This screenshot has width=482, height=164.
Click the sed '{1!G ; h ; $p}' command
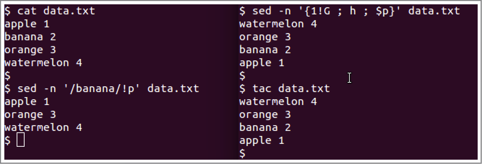[x=350, y=11]
